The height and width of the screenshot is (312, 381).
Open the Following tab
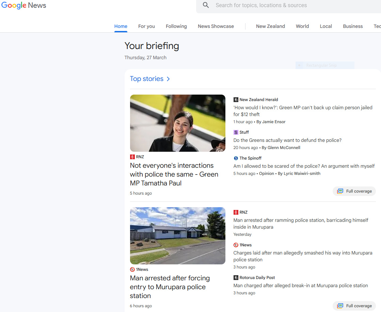click(x=176, y=26)
